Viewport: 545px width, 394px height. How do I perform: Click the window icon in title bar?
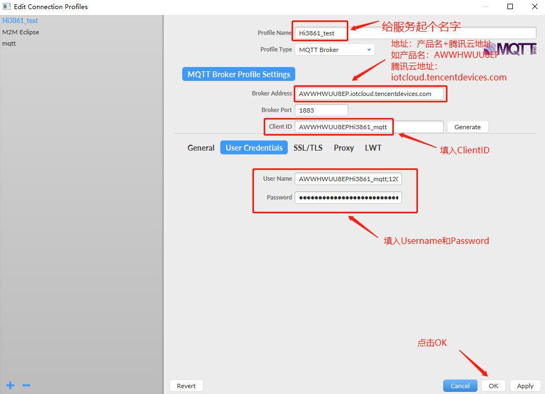pos(7,7)
